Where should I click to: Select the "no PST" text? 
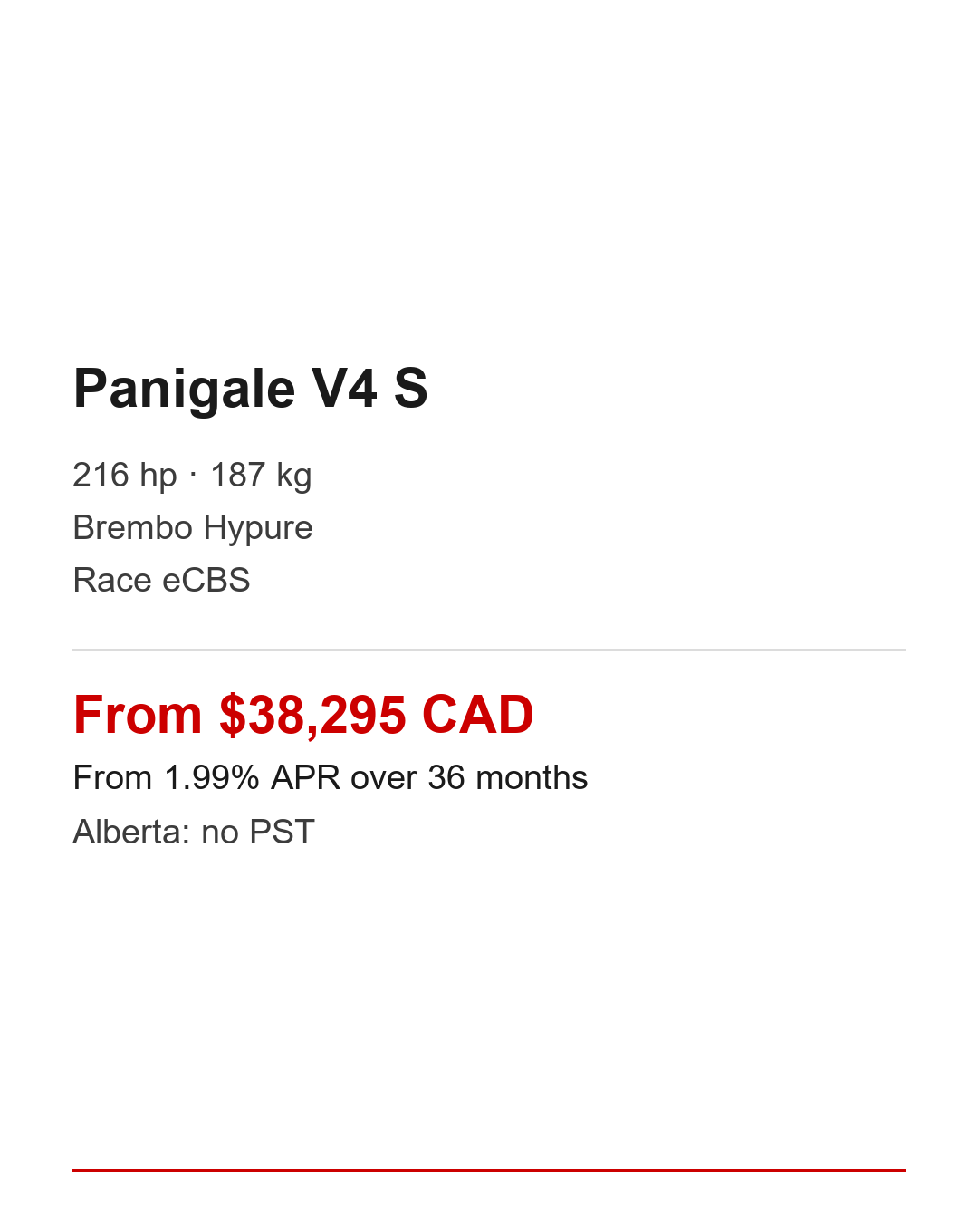pyautogui.click(x=258, y=832)
